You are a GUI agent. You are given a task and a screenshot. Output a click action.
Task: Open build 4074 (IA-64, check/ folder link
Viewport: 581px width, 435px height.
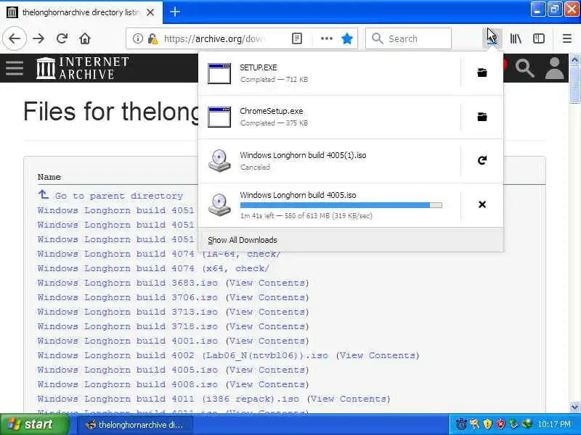[159, 254]
